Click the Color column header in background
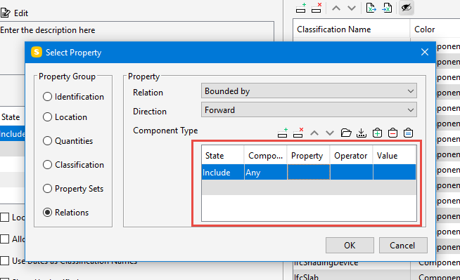 click(x=435, y=29)
